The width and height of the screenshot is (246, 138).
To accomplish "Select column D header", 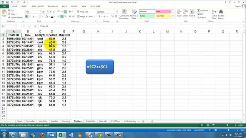I will coord(52,31).
